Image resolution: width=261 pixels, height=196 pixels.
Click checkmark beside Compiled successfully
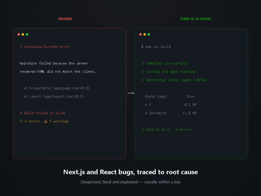click(x=143, y=63)
